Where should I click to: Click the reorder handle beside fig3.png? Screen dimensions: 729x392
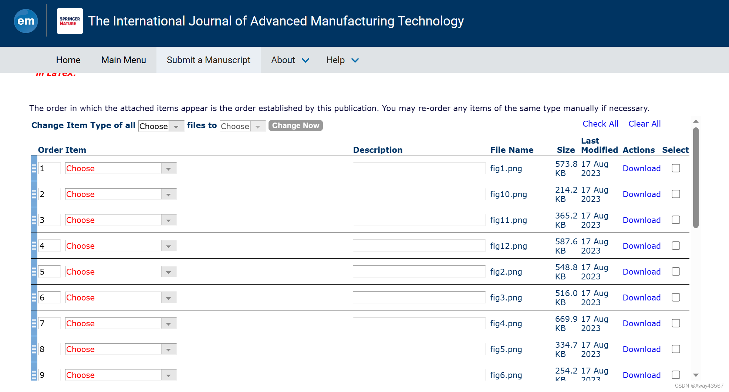coord(34,297)
